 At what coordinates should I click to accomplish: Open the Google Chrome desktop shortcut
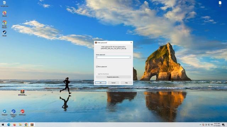coord(5,24)
